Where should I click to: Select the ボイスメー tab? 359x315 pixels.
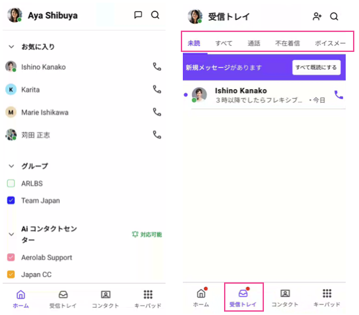point(330,43)
